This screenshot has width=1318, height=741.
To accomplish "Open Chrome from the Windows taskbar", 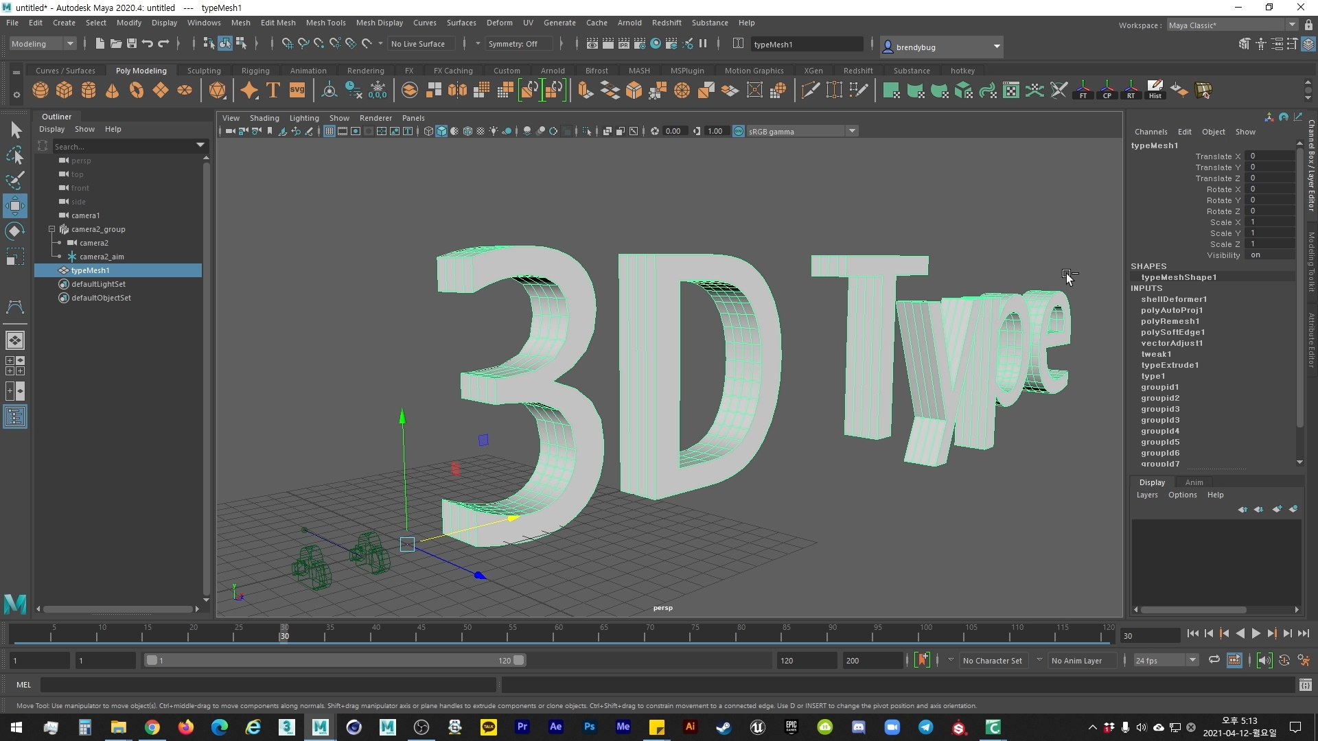I will (x=152, y=727).
